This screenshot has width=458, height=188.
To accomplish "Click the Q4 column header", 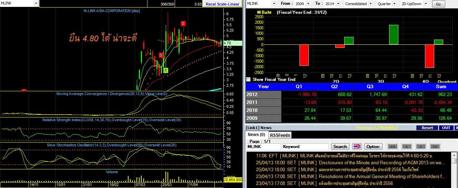I will [x=405, y=87].
